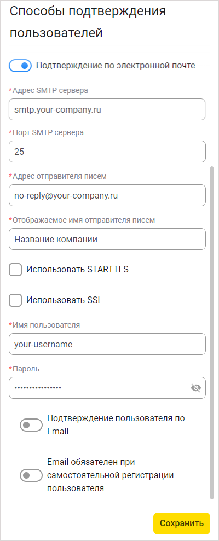Click the Использовать STARTTLS label text
The image size is (219, 541).
(78, 270)
